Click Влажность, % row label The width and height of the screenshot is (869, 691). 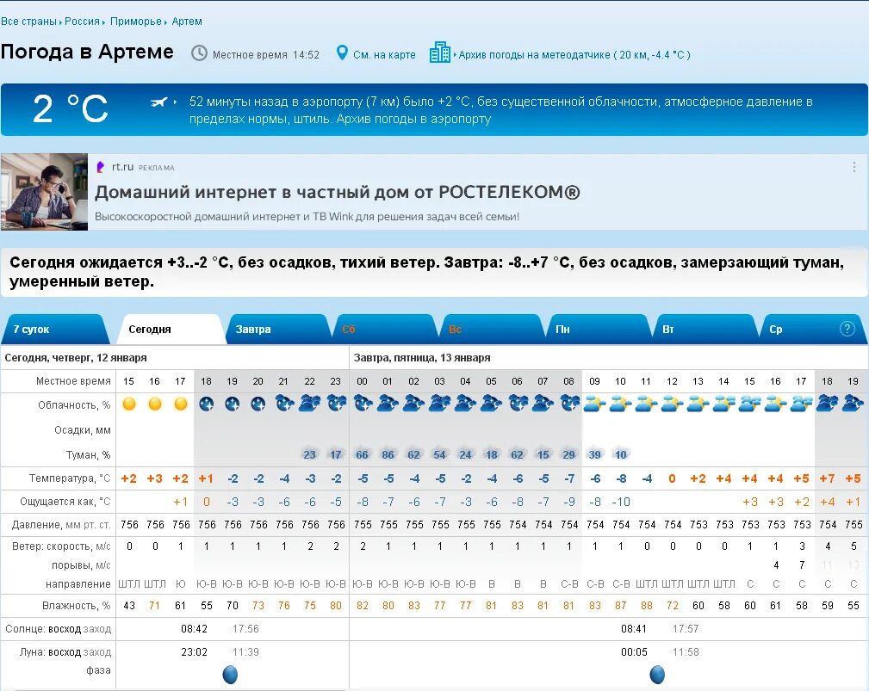coord(77,606)
